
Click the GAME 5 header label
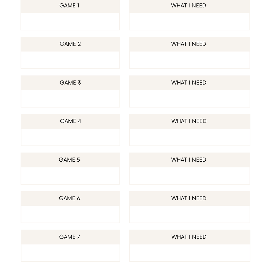point(69,160)
